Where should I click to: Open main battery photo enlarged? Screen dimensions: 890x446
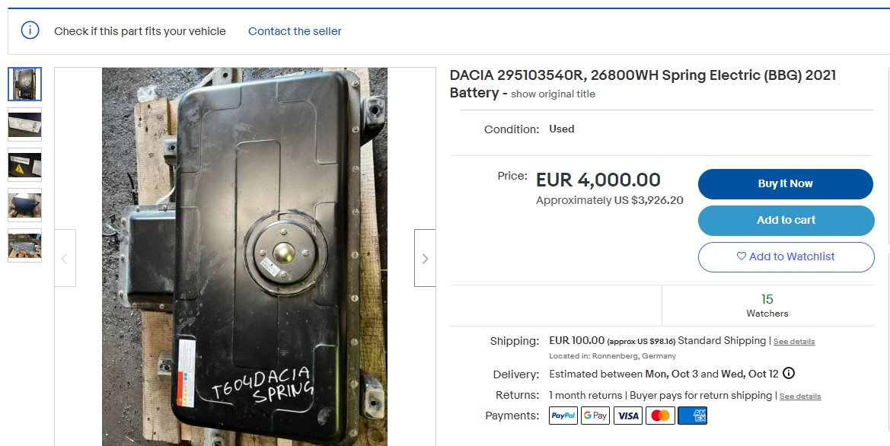pyautogui.click(x=244, y=257)
